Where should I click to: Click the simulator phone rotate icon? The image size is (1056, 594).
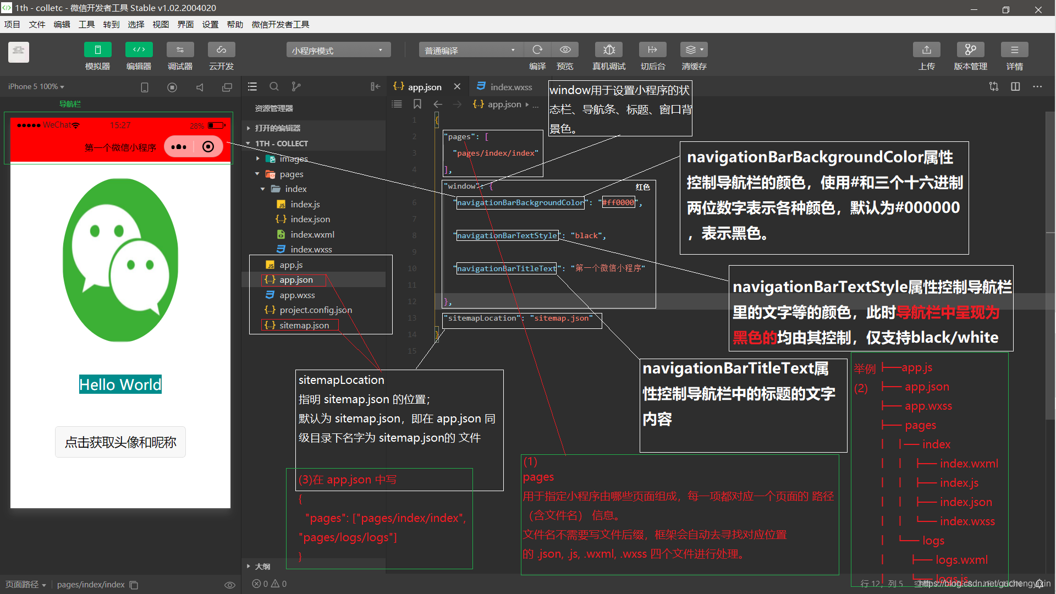(145, 87)
